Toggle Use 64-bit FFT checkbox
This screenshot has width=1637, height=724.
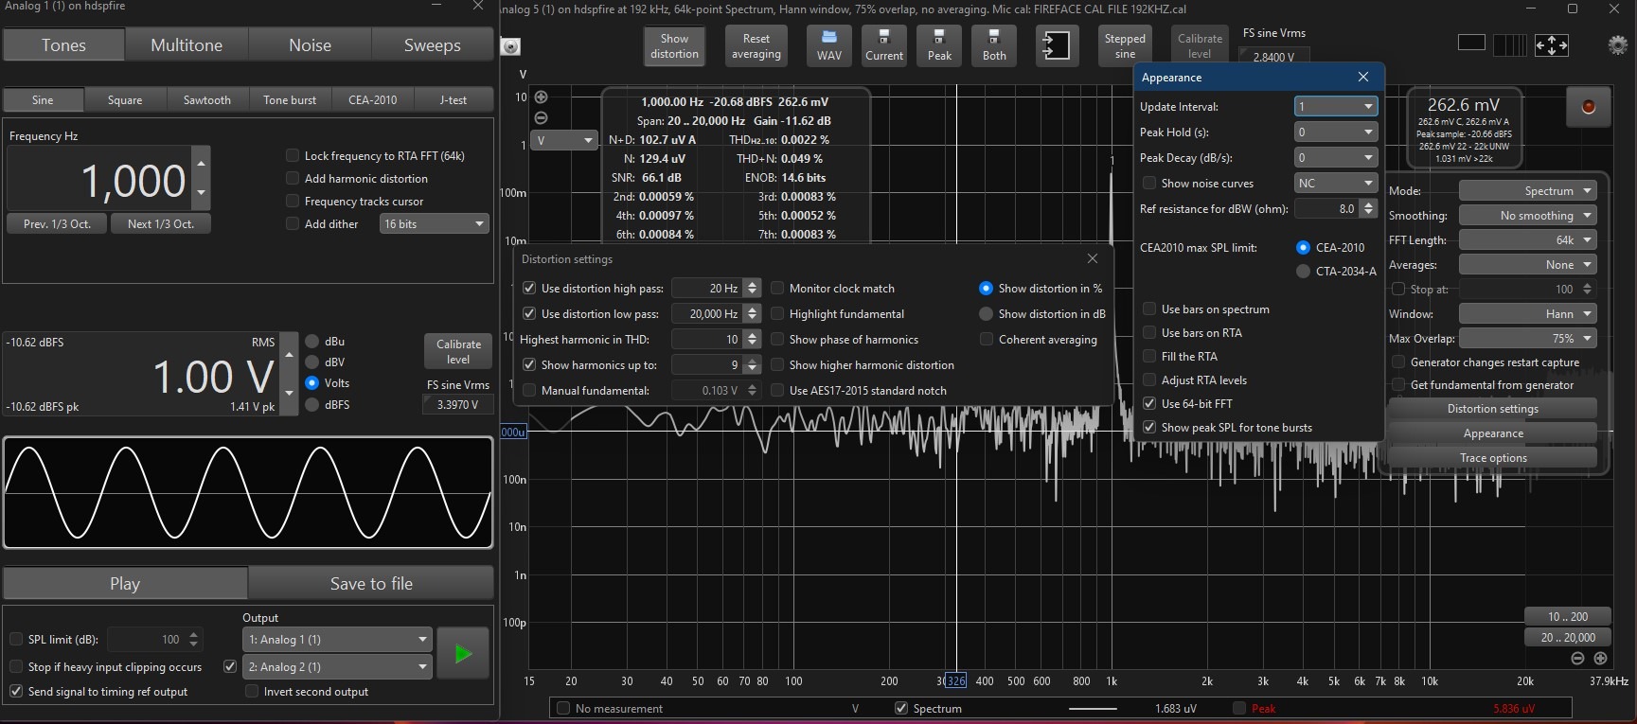[x=1149, y=403]
